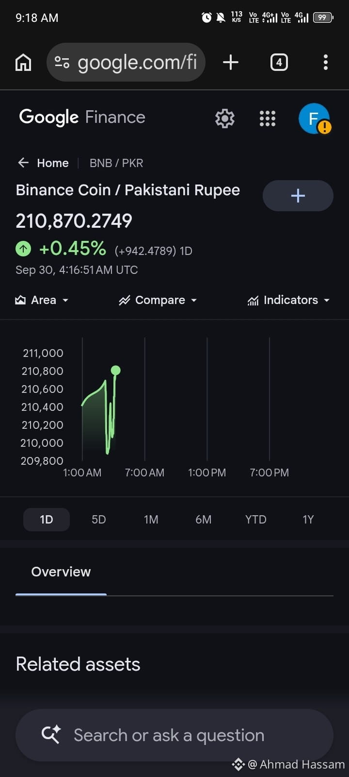Select the 5D time range
Viewport: 349px width, 777px height.
pyautogui.click(x=99, y=520)
